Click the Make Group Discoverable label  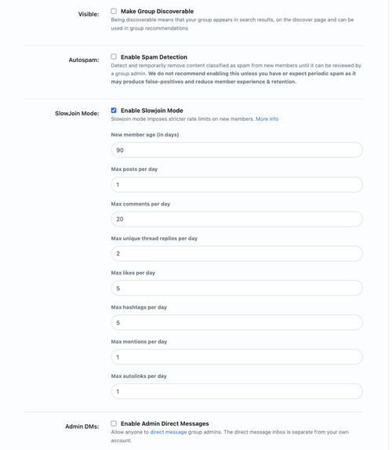(157, 11)
